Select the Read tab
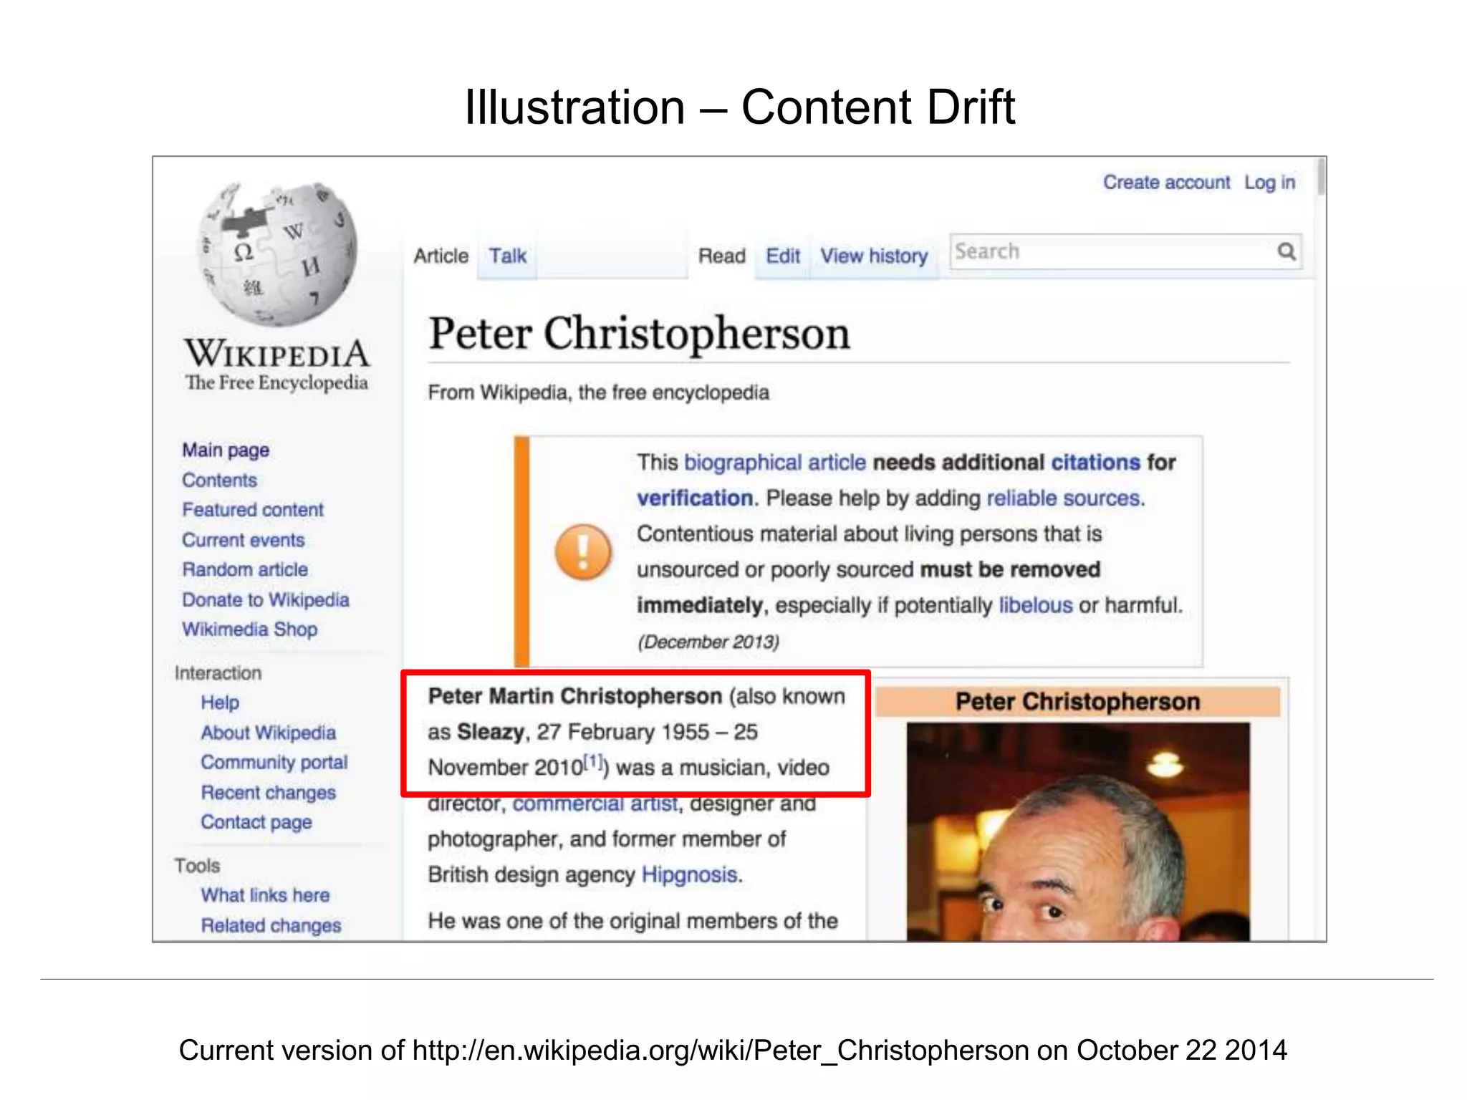The height and width of the screenshot is (1100, 1467). coord(722,256)
